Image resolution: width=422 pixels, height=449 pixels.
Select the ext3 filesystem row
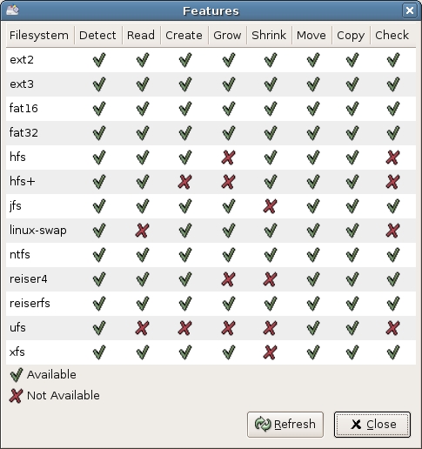click(211, 84)
